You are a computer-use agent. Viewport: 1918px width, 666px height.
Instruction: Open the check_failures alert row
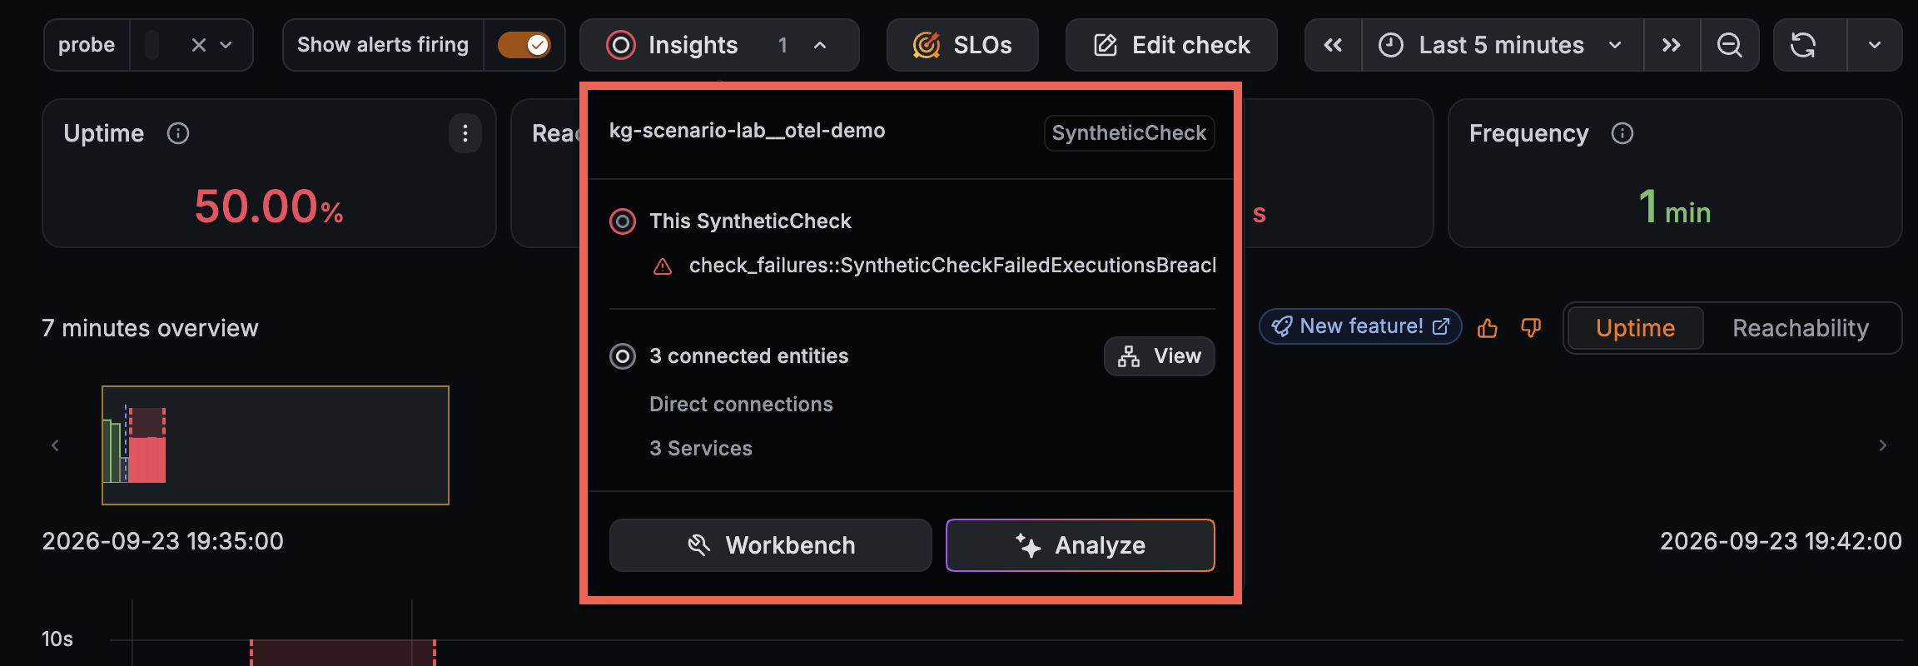[x=933, y=266]
